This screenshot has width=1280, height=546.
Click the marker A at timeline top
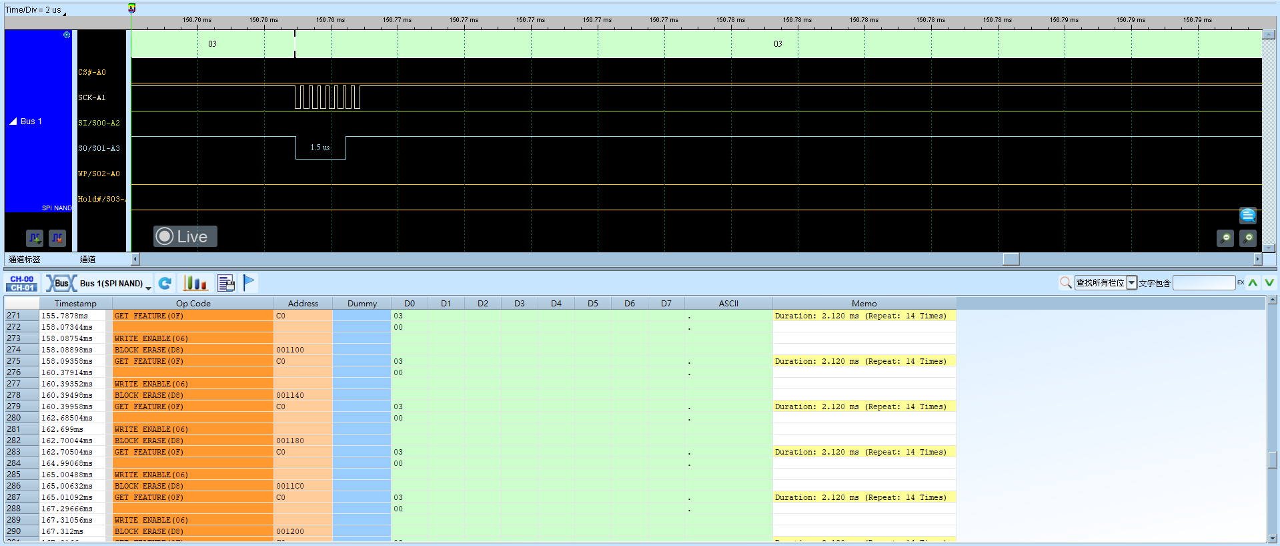(x=131, y=8)
